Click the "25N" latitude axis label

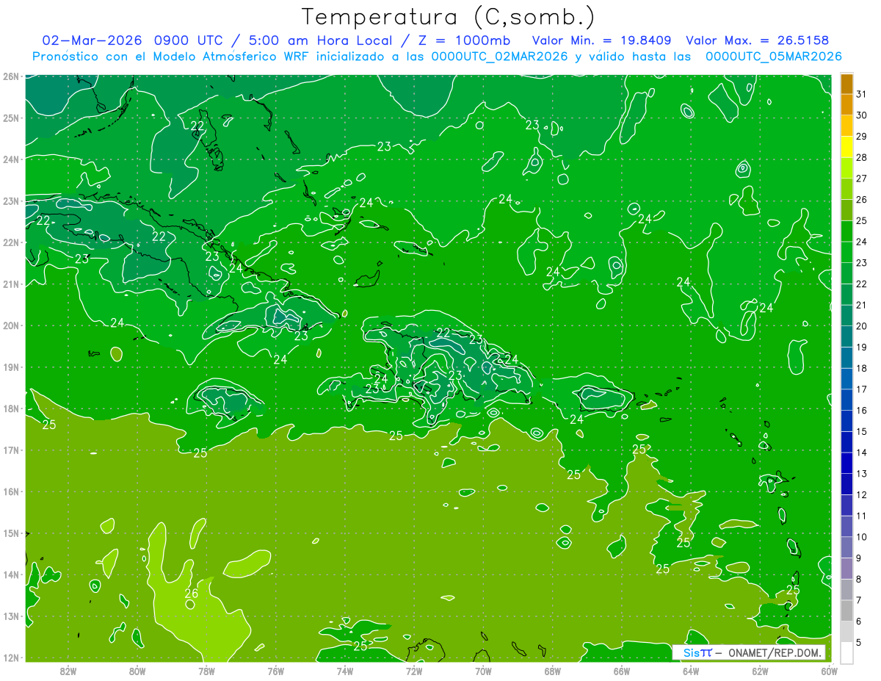tap(10, 118)
